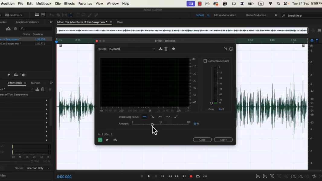Toggle loop preview in the DeNoise dialog
Image resolution: width=322 pixels, height=181 pixels.
pos(115,140)
